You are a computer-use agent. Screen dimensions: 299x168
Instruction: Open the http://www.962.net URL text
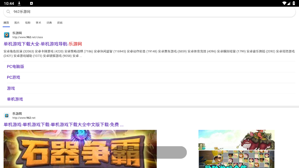(24, 118)
